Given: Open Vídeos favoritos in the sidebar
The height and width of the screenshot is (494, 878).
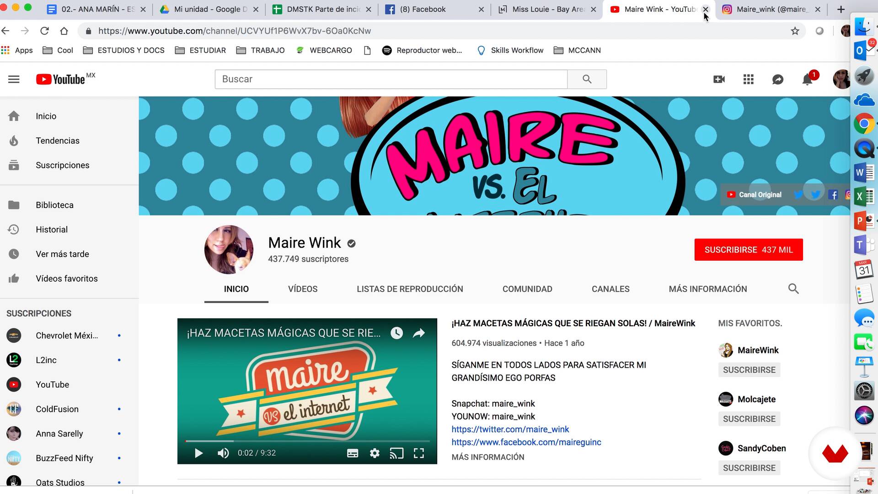Looking at the screenshot, I should [x=67, y=279].
